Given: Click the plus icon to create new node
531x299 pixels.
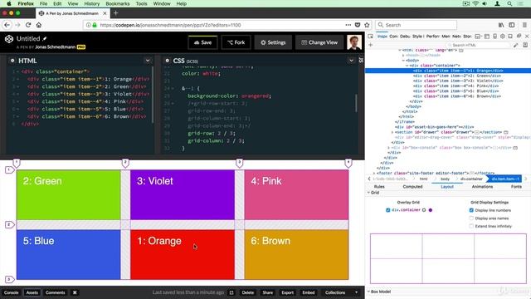Looking at the screenshot, I should [x=371, y=45].
